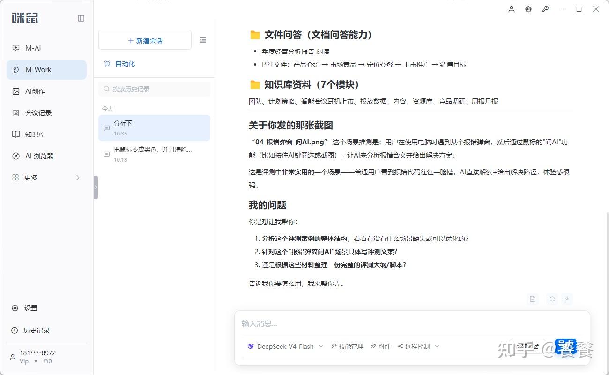Click the 更多 grid icon

click(15, 178)
